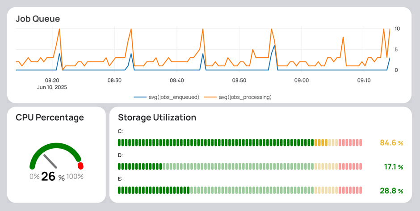Viewport: 420px width, 211px height.
Task: Click the 09:00 time axis label
Action: coord(302,80)
